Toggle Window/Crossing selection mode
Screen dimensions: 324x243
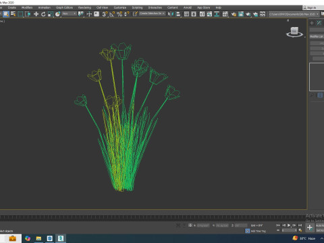(28, 14)
